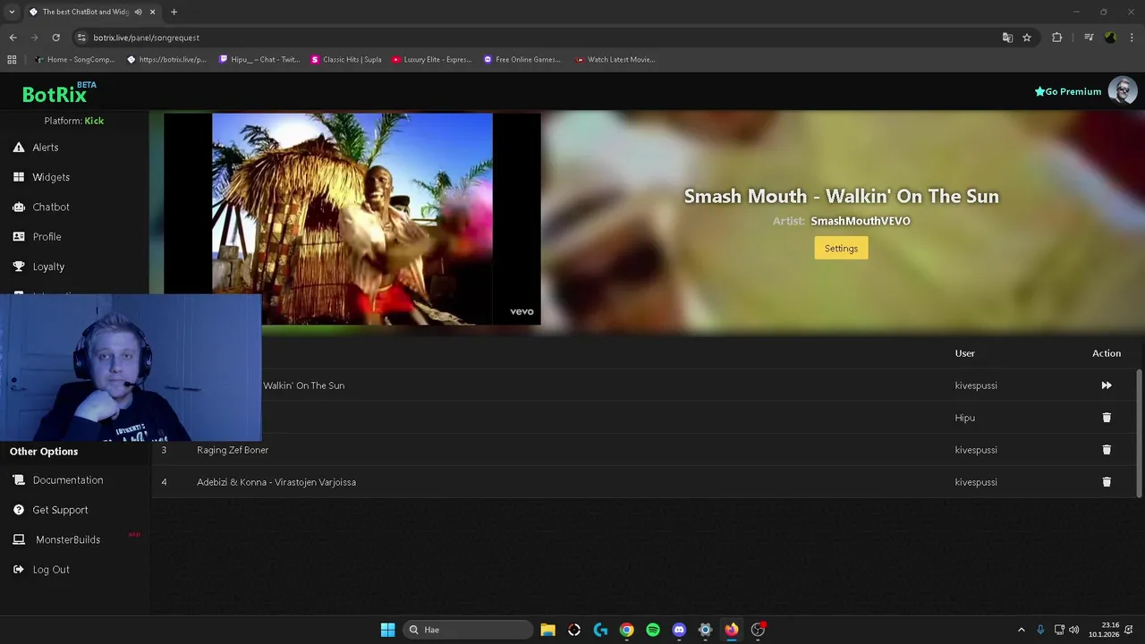
Task: Select the Kick platform label
Action: [94, 121]
